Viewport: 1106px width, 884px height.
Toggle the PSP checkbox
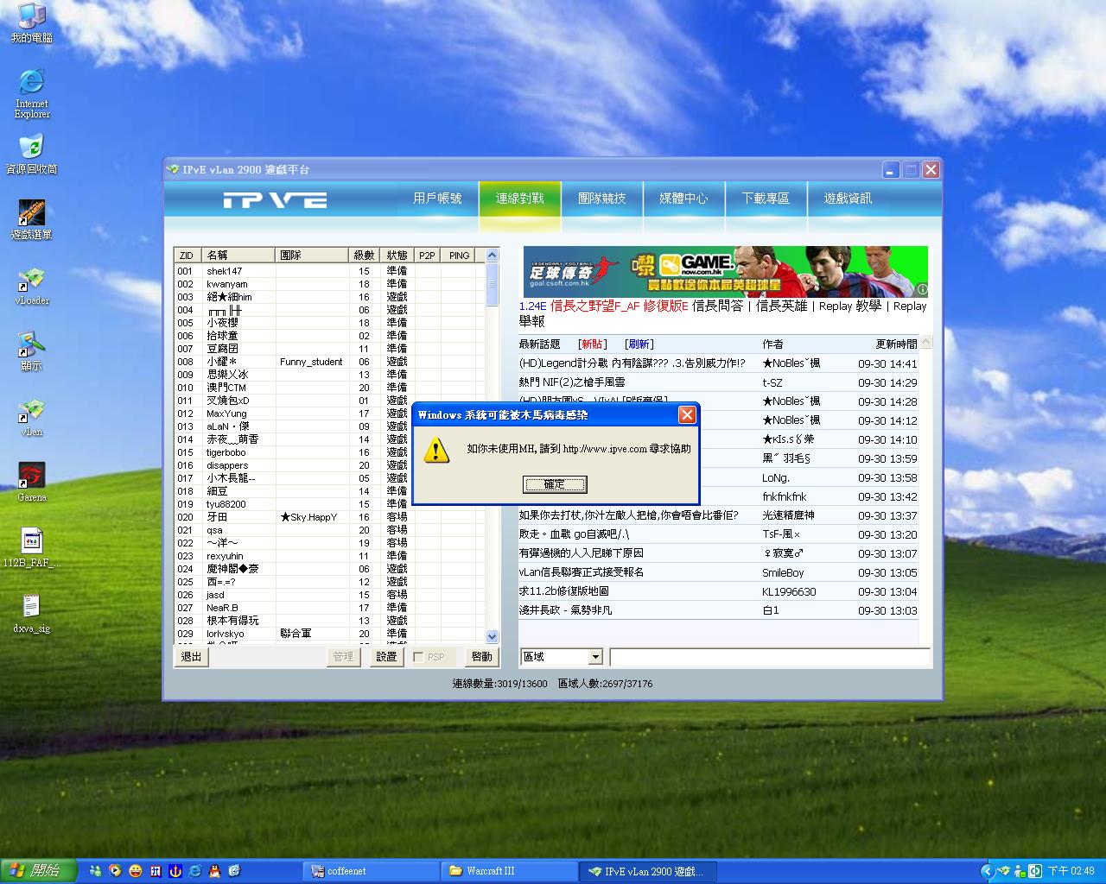pos(418,657)
